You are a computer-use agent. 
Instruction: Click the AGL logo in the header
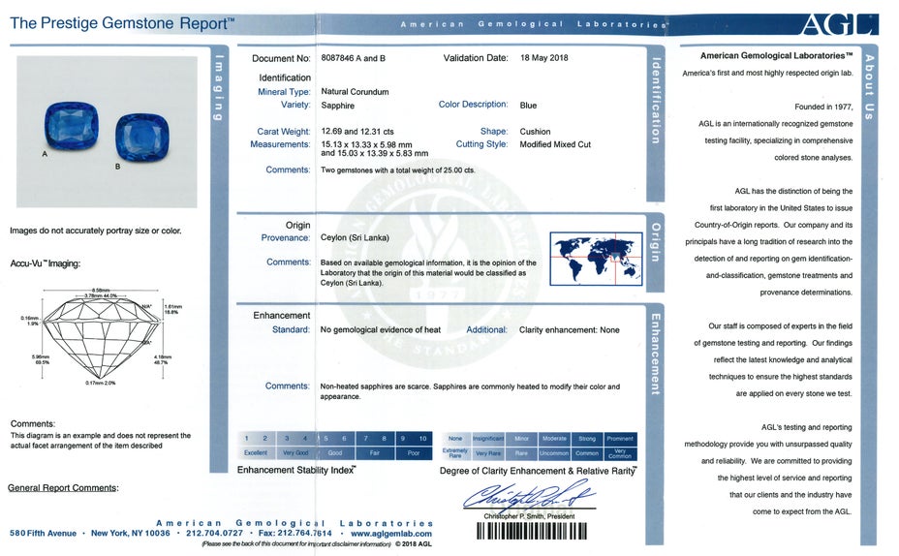tap(840, 23)
